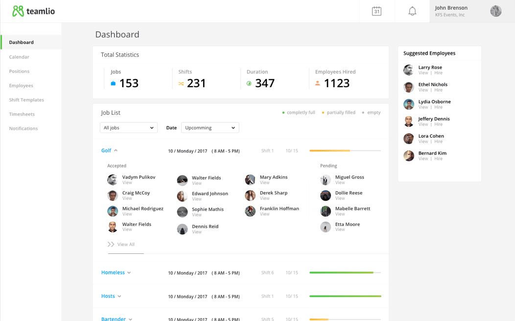This screenshot has height=321, width=515.
Task: Go to Shift Templates in sidebar
Action: pos(26,100)
